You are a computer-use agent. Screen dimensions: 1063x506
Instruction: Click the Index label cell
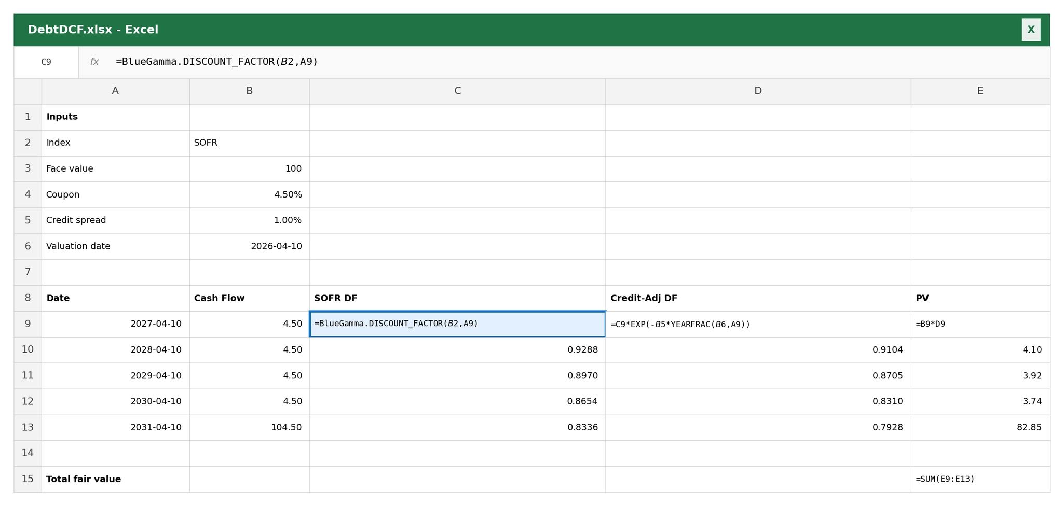click(x=115, y=143)
